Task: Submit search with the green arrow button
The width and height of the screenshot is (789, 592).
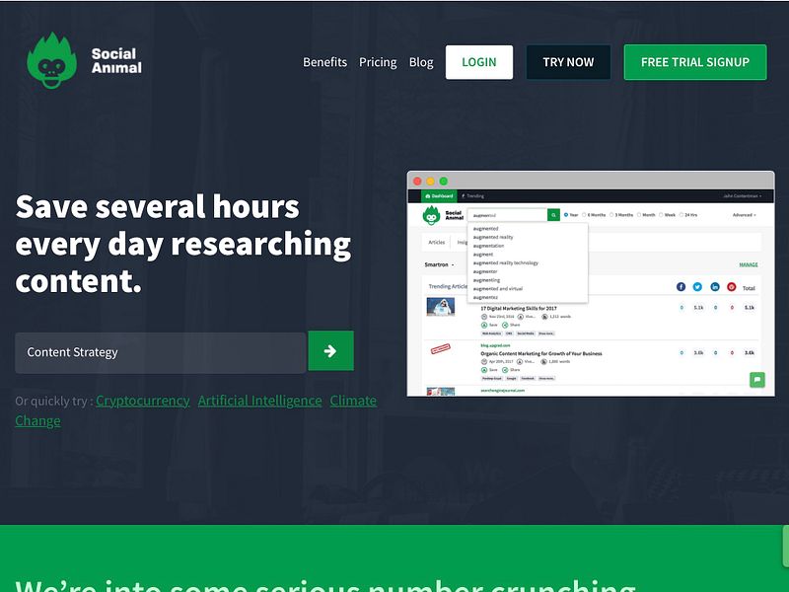Action: [x=330, y=351]
